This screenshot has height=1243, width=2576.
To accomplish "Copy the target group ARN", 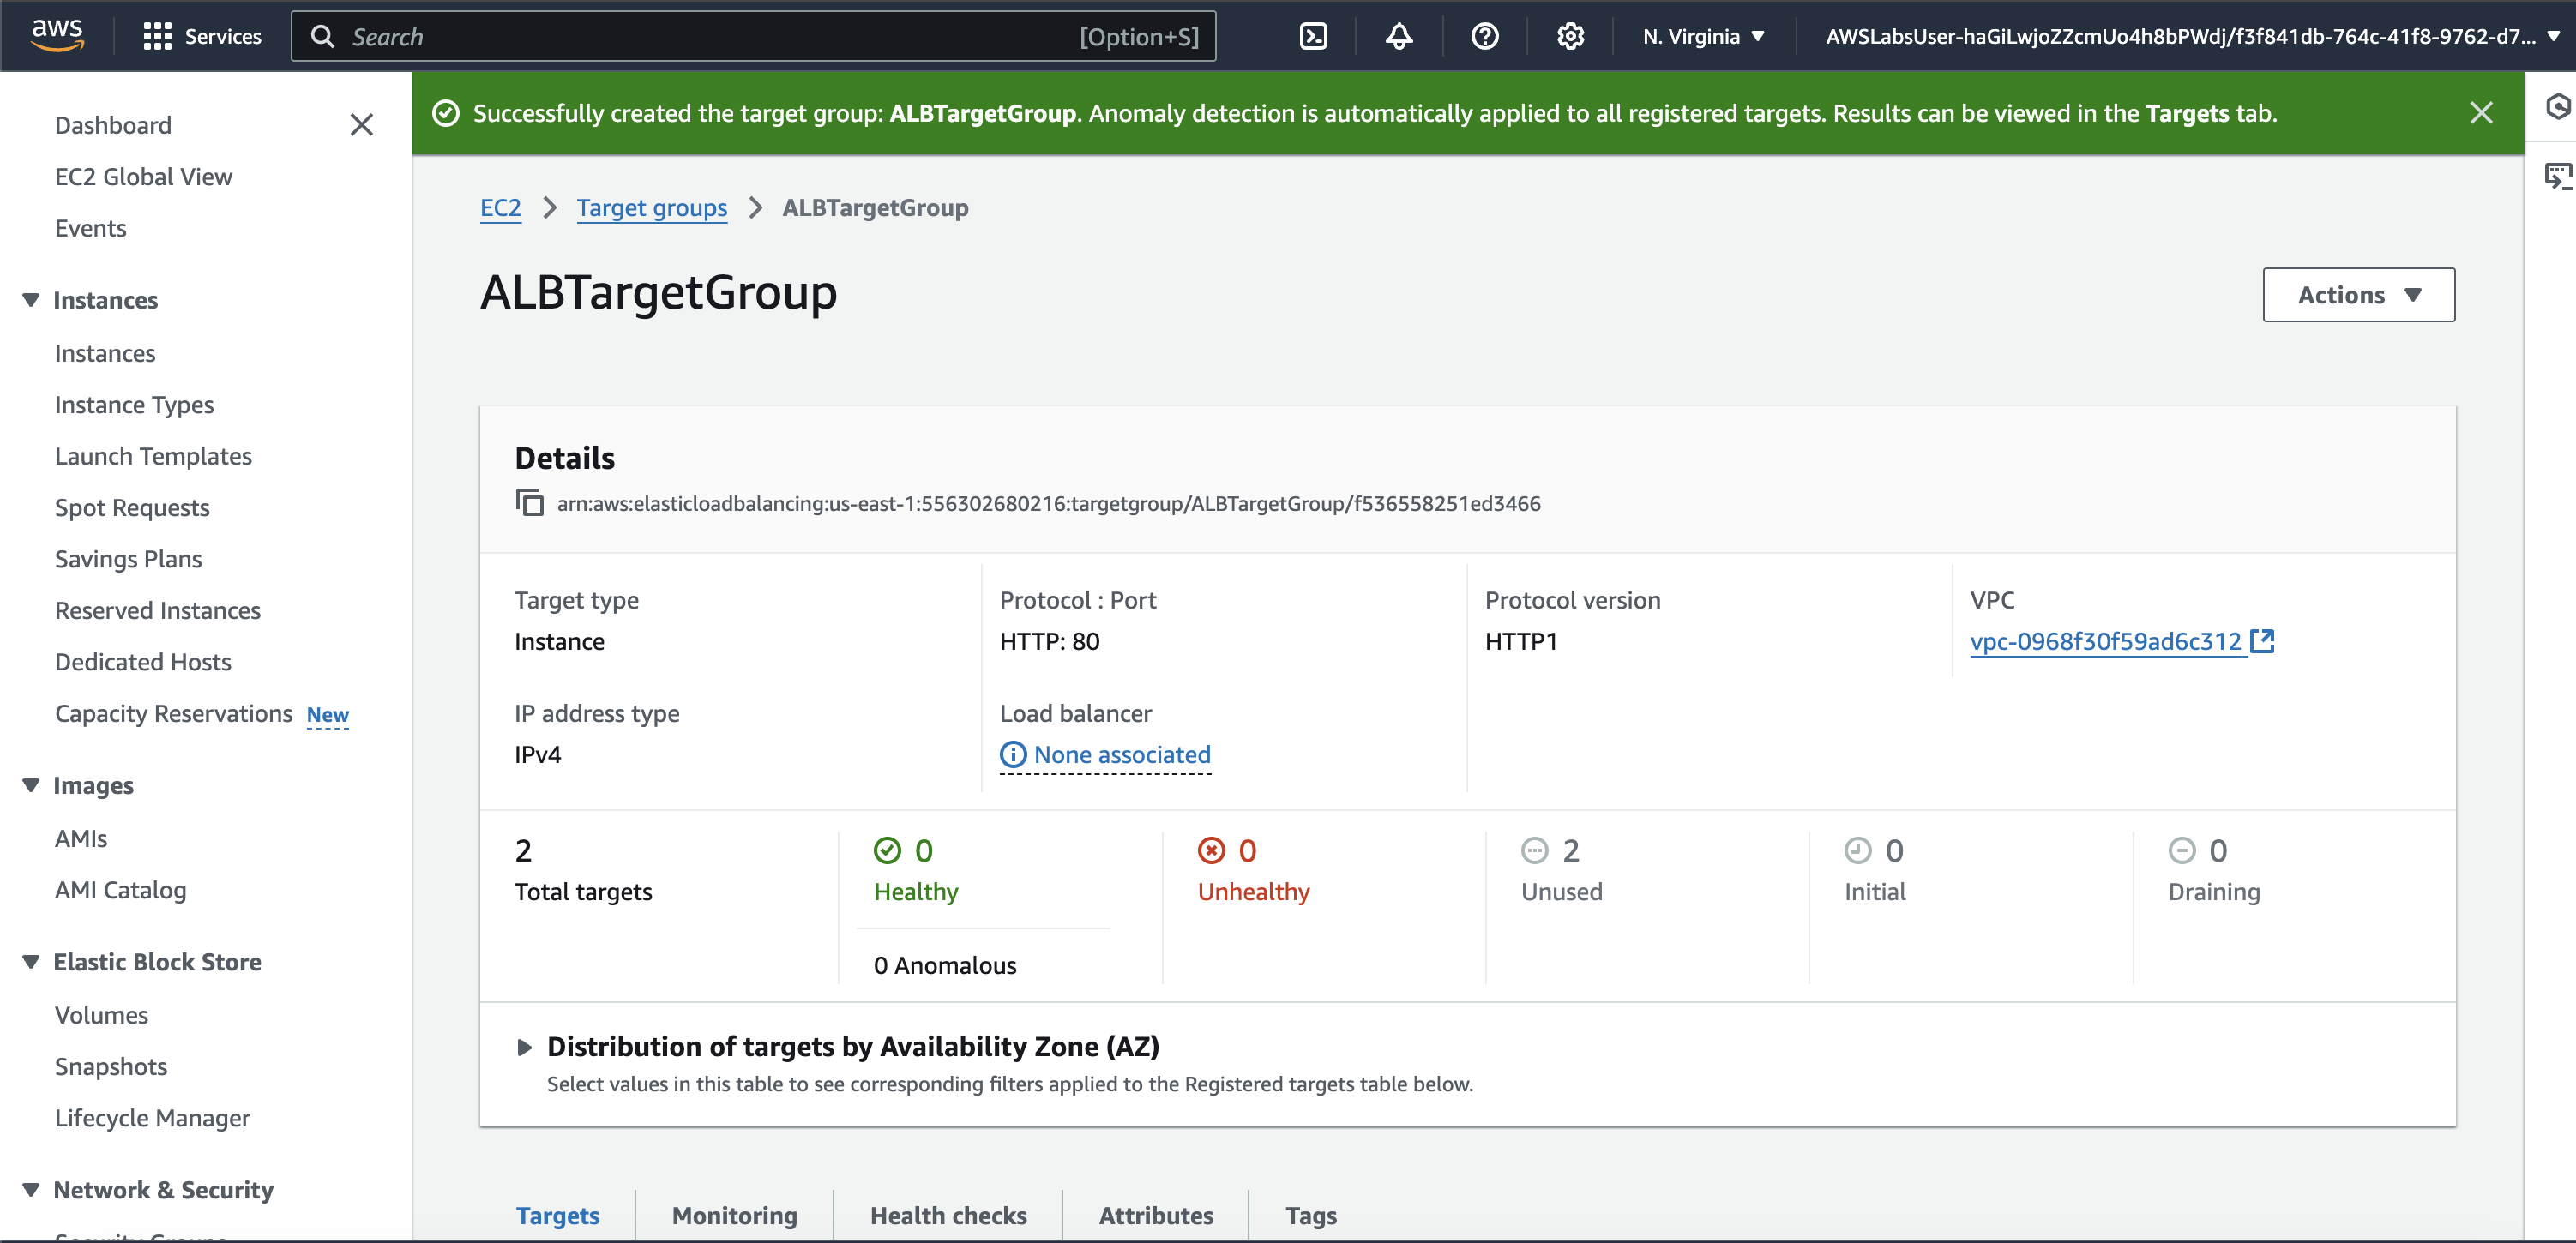I will pyautogui.click(x=529, y=503).
